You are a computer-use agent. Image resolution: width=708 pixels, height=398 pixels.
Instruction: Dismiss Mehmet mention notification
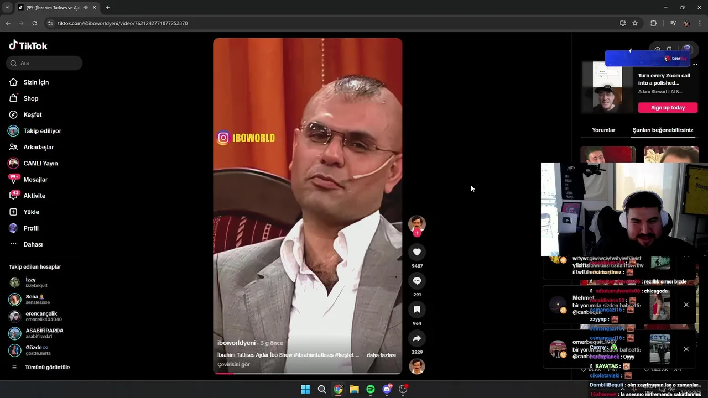(686, 305)
